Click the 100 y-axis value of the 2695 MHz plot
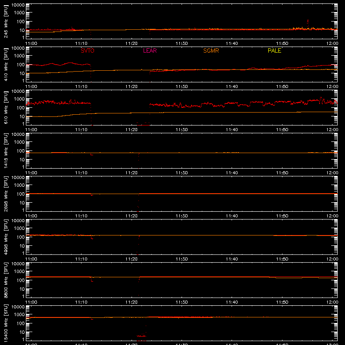This screenshot has height=345, width=345. point(21,194)
